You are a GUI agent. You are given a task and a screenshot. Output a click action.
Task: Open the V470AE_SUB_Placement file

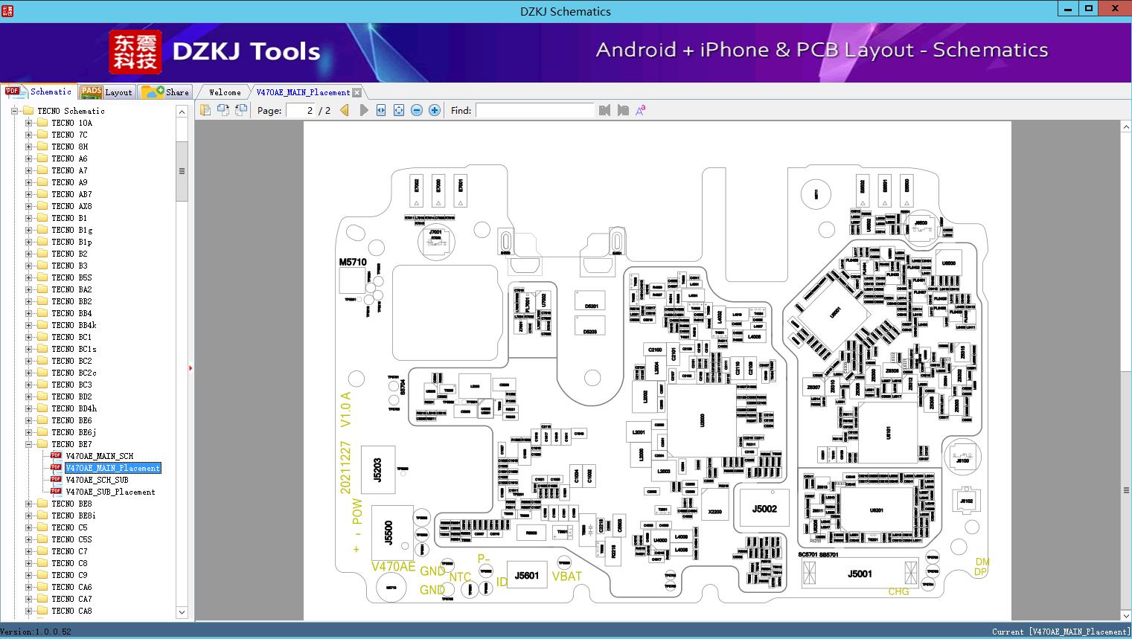(110, 492)
